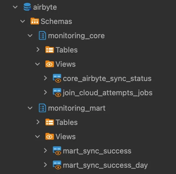Select the monitoring_mart label
The width and height of the screenshot is (176, 174).
click(77, 108)
